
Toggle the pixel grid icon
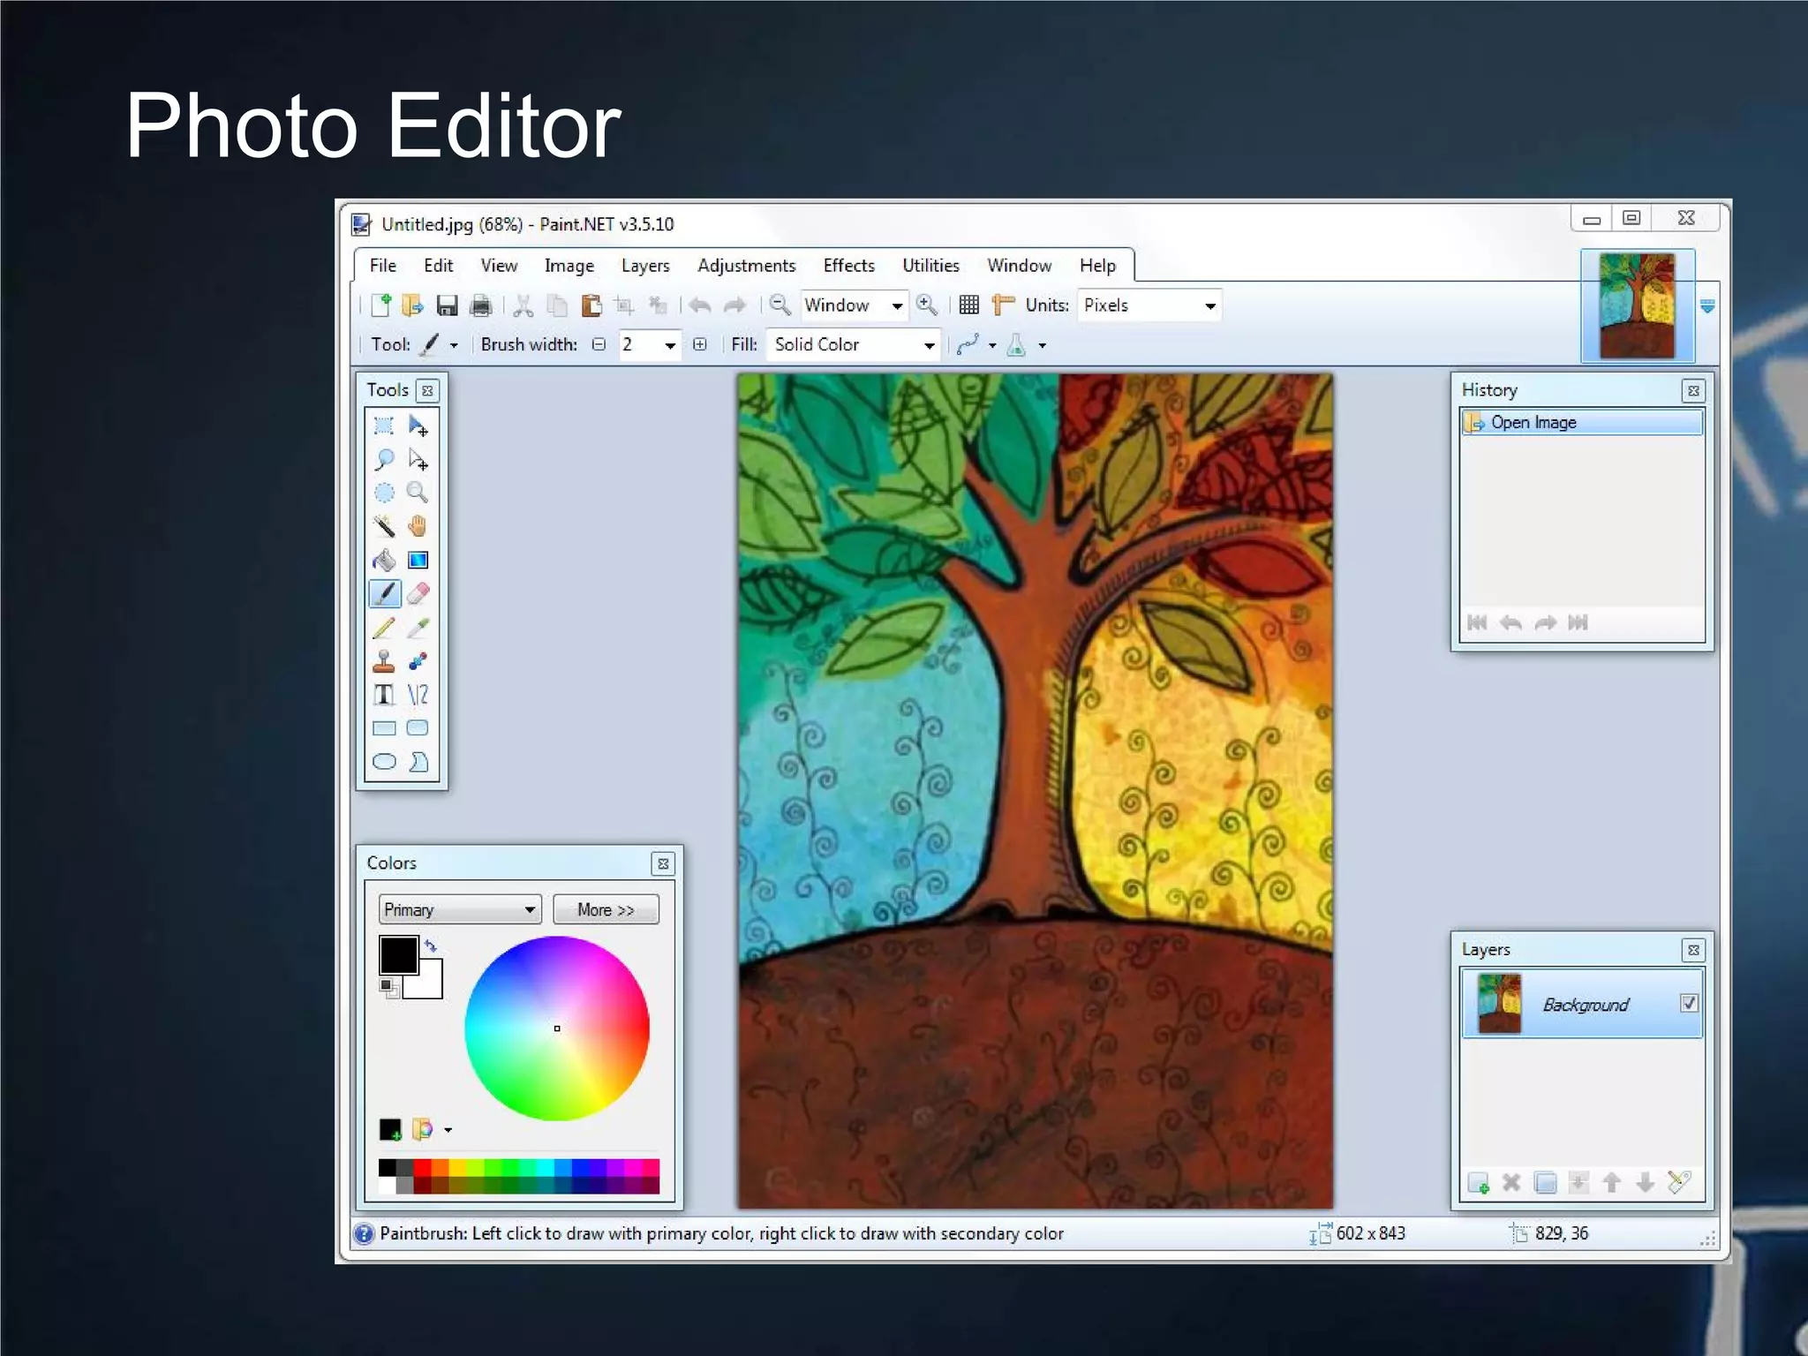point(968,305)
